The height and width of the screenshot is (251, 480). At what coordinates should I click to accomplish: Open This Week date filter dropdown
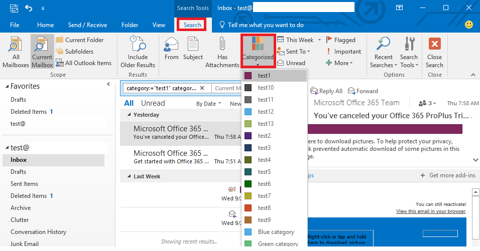tap(299, 40)
